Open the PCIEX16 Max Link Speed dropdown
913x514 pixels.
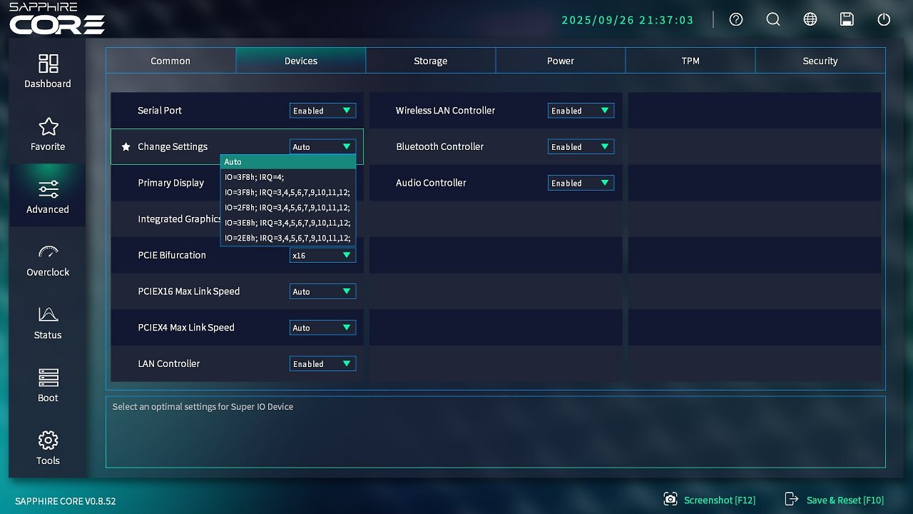pos(322,291)
